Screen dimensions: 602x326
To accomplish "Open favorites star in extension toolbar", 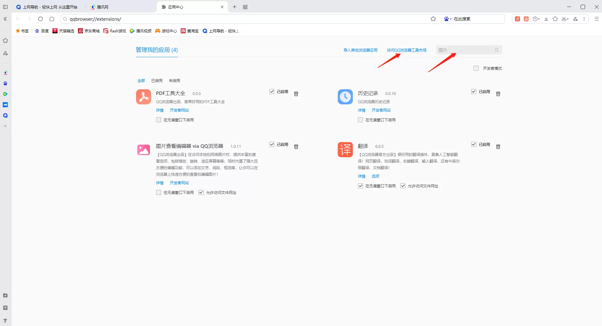I will coord(555,19).
